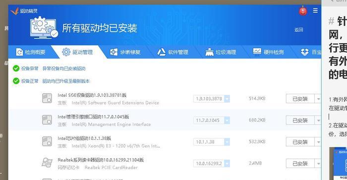Open the 硬件检测 tab
The width and height of the screenshot is (347, 180).
(268, 52)
